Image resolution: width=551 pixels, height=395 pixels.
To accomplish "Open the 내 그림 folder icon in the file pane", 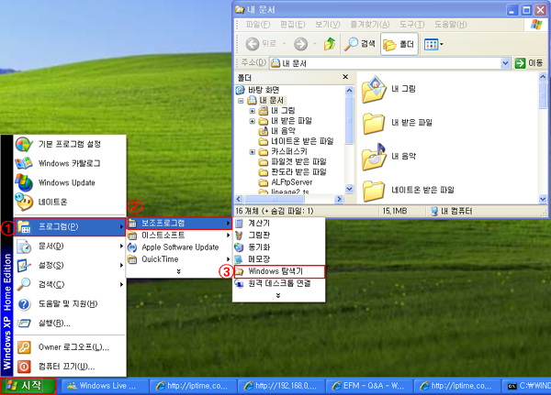I will point(374,90).
